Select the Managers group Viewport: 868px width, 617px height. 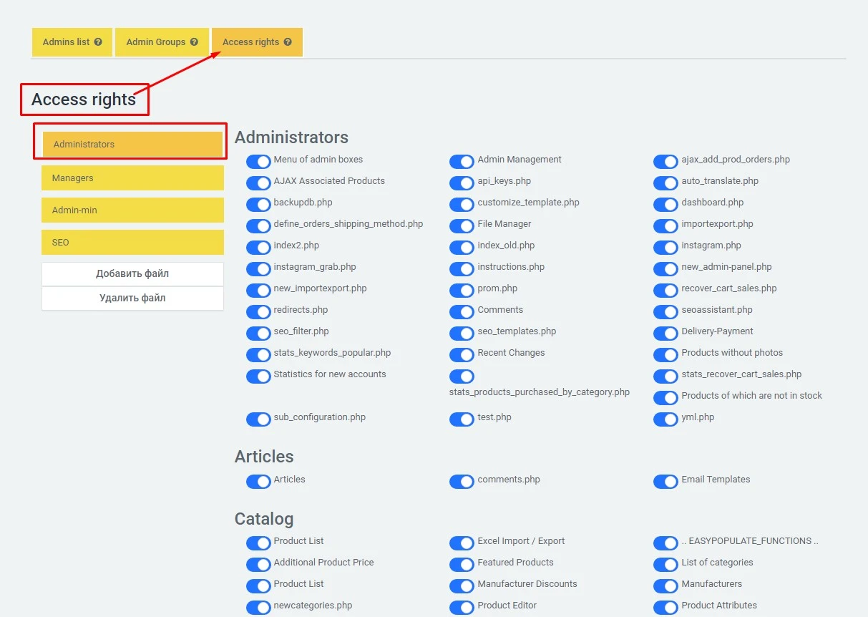[132, 178]
